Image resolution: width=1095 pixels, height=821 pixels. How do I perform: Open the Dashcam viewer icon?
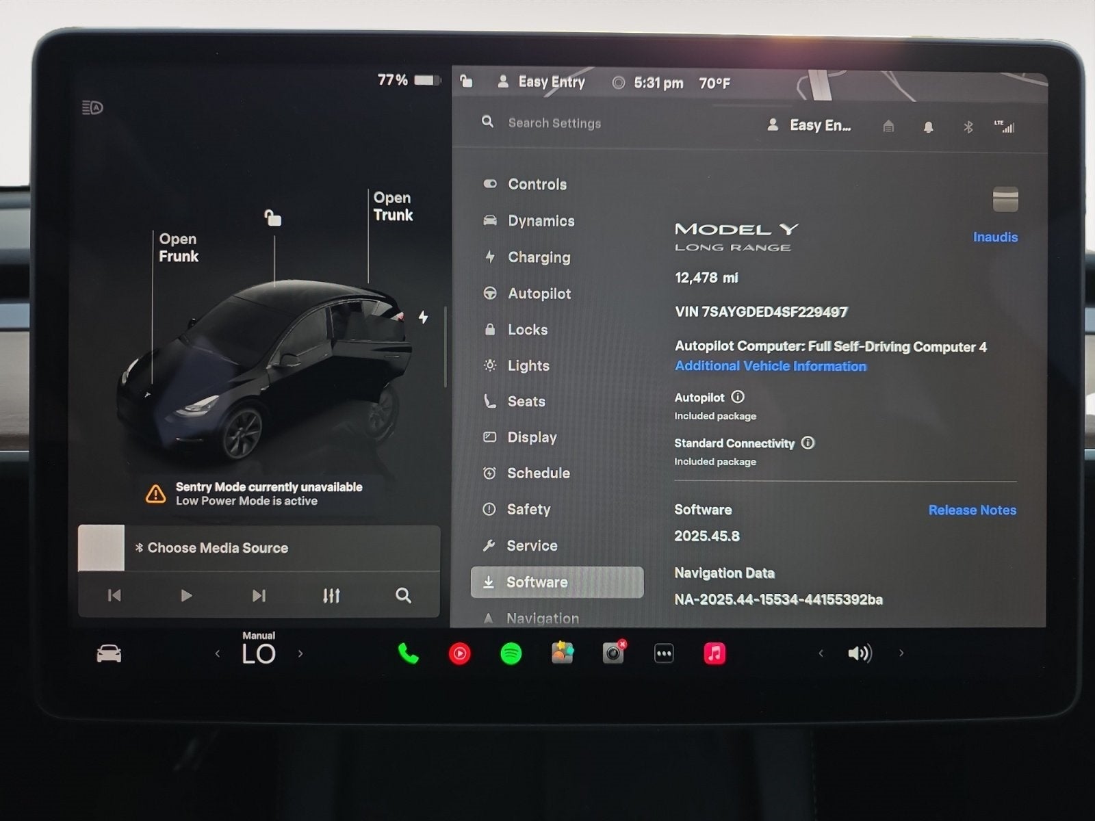(613, 653)
